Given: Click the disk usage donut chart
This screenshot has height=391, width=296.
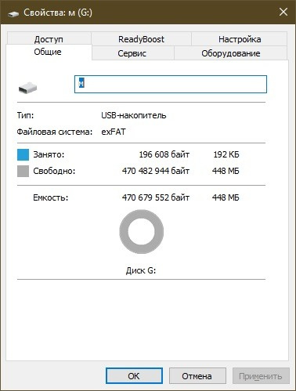Looking at the screenshot, I should tap(142, 231).
